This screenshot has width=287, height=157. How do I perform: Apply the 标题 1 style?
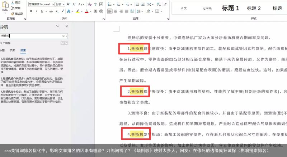[230, 8]
